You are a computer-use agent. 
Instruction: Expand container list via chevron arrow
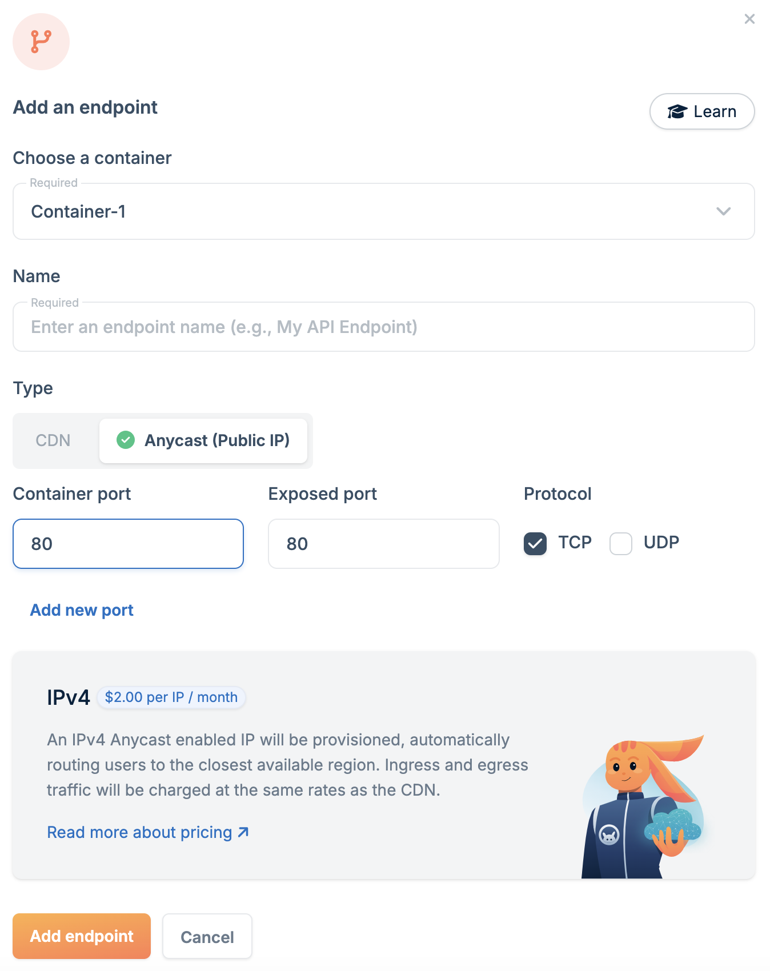723,211
